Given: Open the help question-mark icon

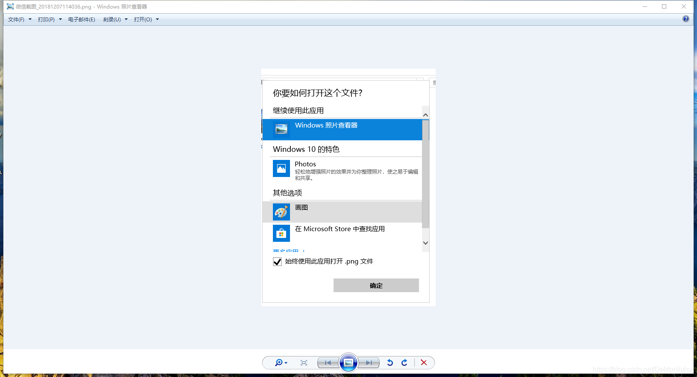Looking at the screenshot, I should (x=686, y=19).
